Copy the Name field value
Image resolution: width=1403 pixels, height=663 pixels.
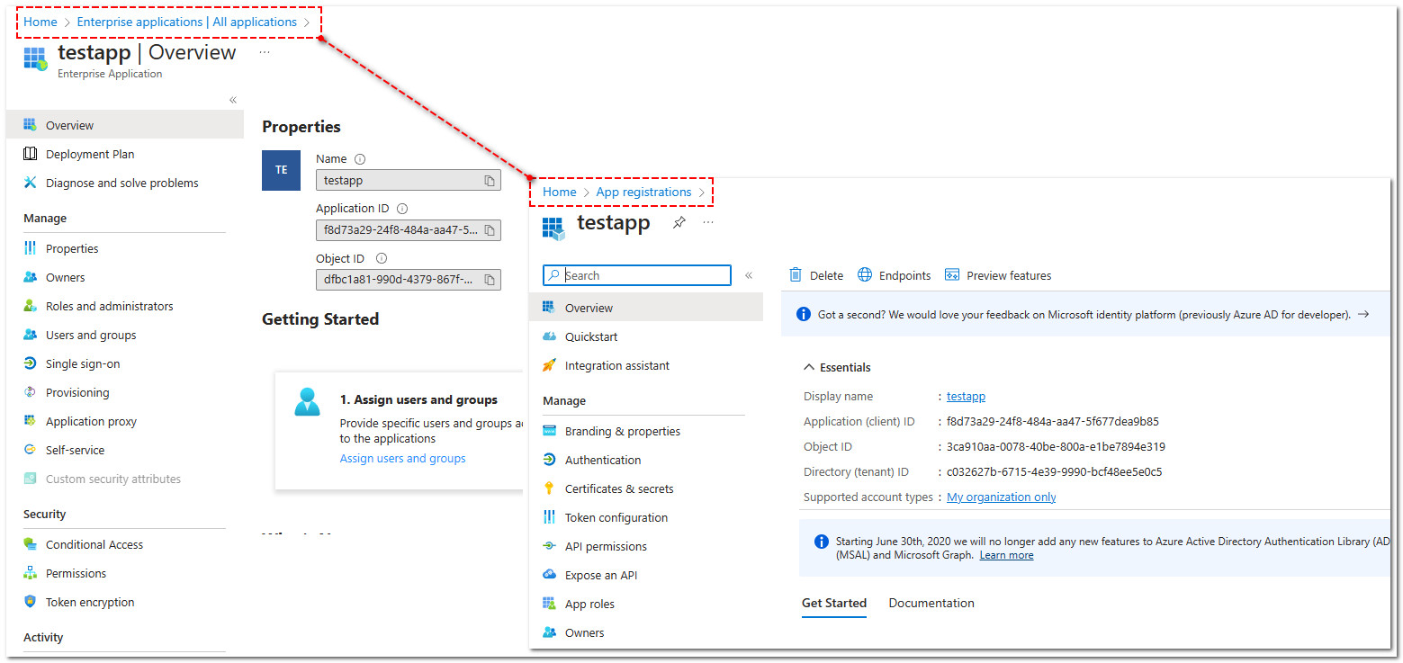(490, 180)
